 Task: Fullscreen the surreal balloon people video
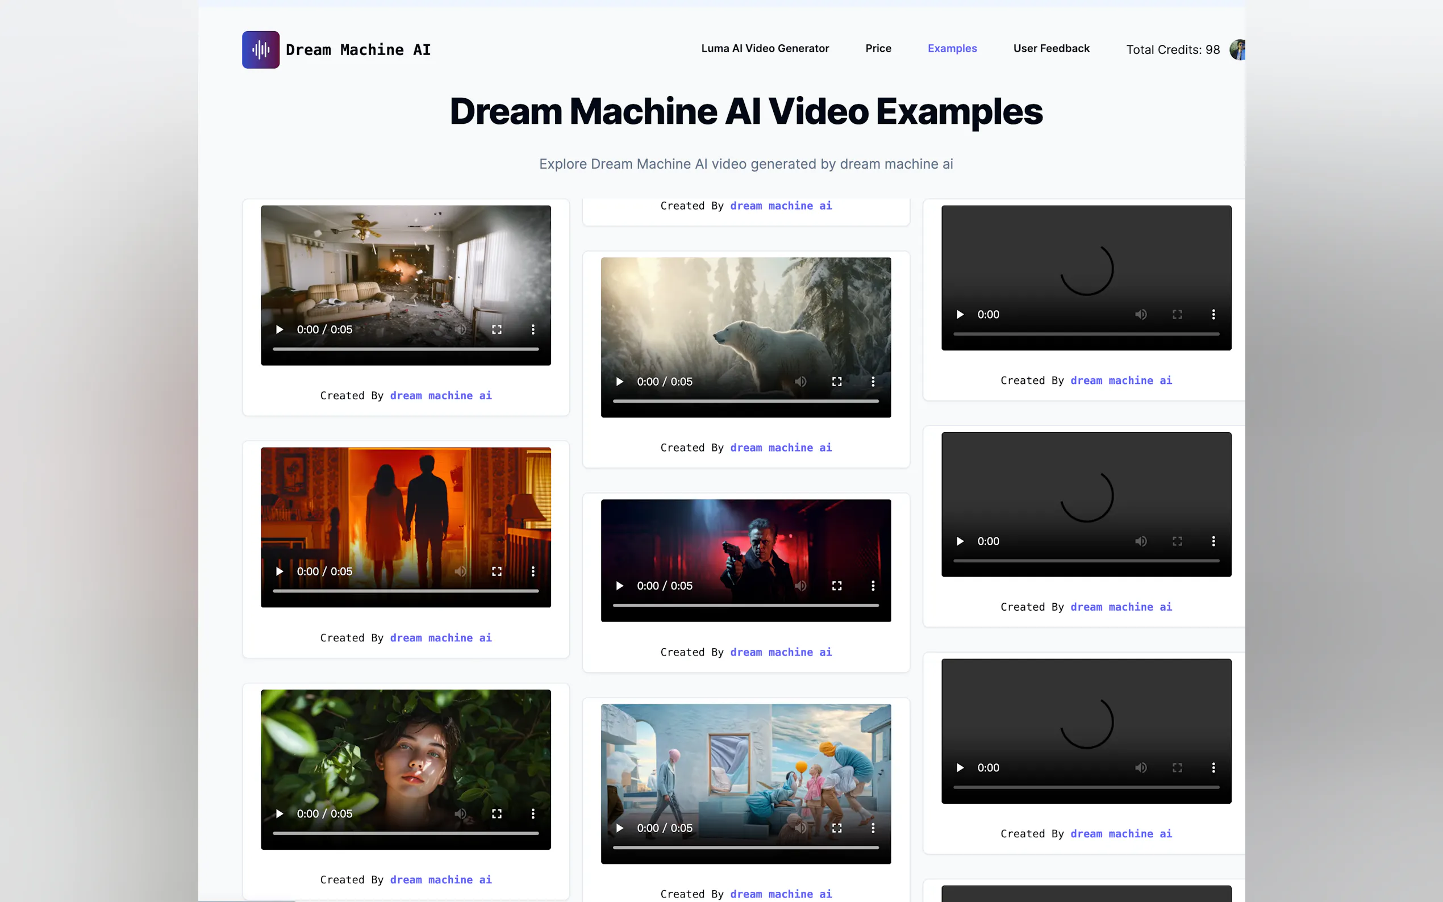836,828
